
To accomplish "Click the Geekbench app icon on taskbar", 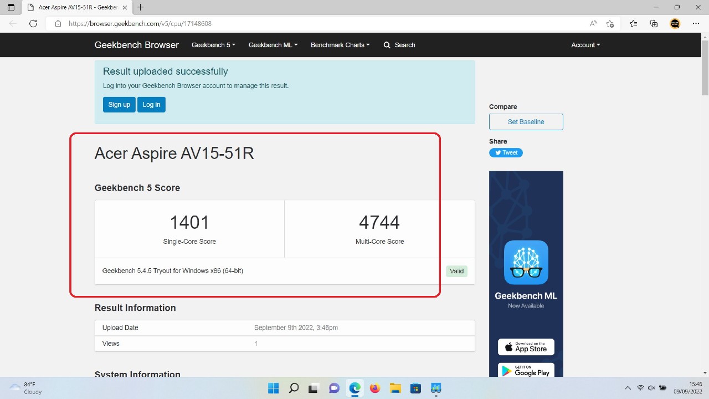I will (x=436, y=388).
